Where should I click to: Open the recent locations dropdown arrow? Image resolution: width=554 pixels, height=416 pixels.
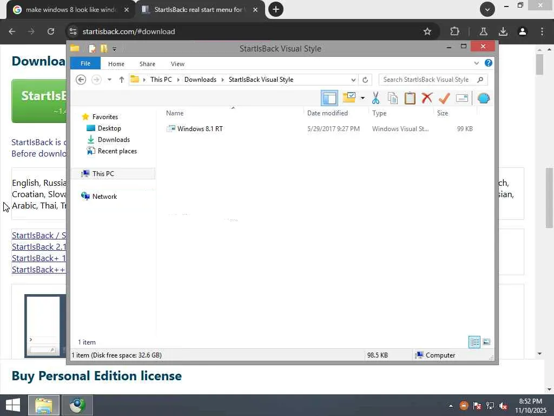(109, 80)
